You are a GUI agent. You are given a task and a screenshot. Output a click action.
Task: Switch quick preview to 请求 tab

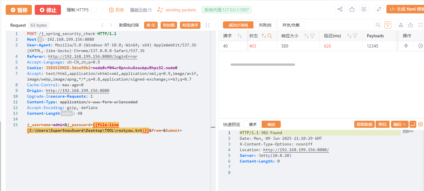tap(253, 124)
